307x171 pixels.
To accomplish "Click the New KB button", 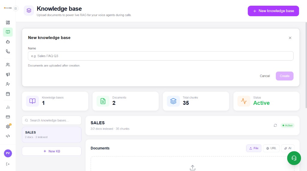I will 52,151.
